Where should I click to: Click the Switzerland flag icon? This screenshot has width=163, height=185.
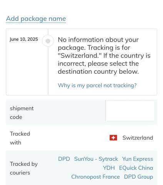click(113, 138)
